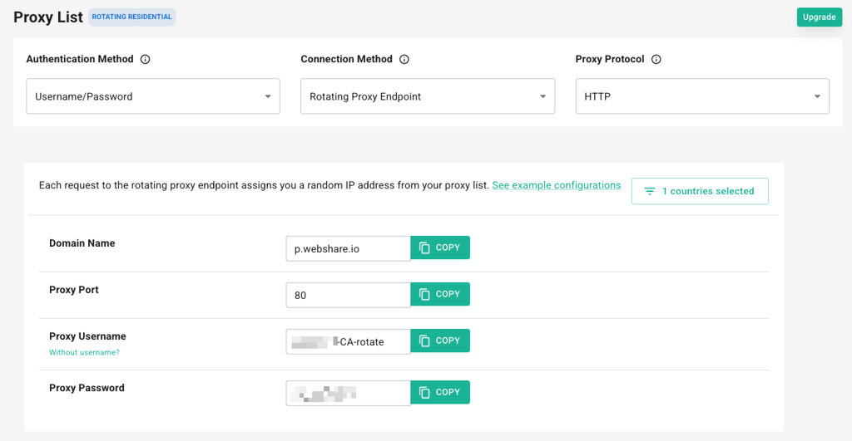Screen dimensions: 852x441
Task: Click the Proxy Port field showing 80
Action: pos(349,296)
